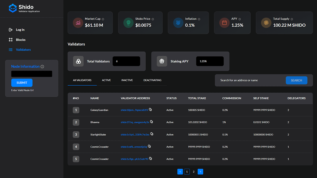Click the info icon beside Market Cap
Screen dimensions: 317x178
(103, 19)
